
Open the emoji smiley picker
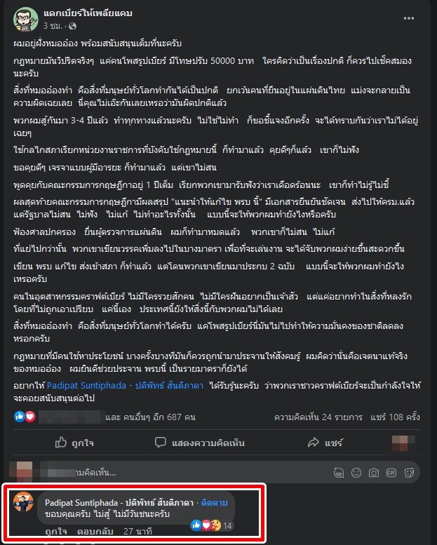356,473
